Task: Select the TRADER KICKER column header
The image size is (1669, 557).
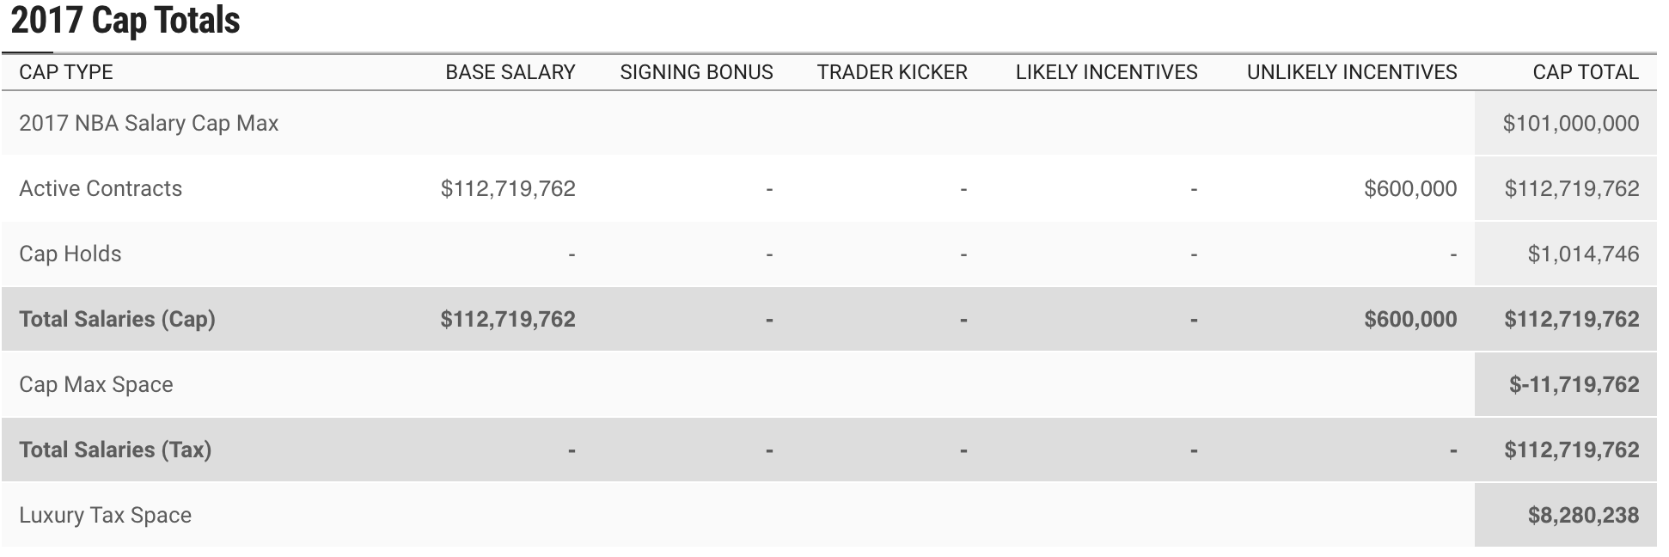Action: point(892,72)
